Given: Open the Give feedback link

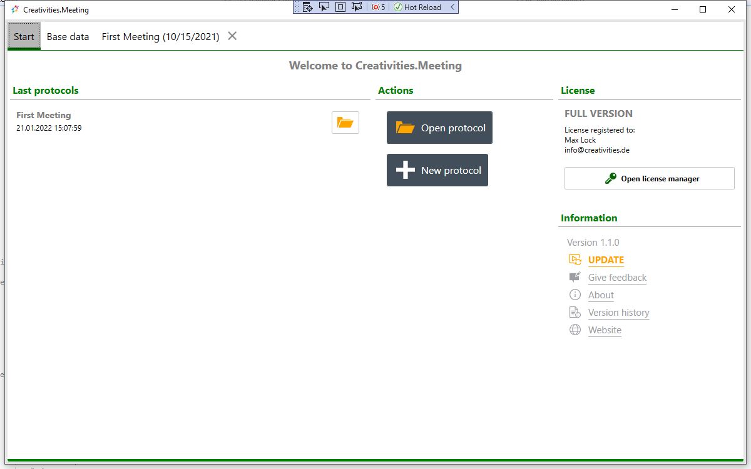Looking at the screenshot, I should (617, 278).
